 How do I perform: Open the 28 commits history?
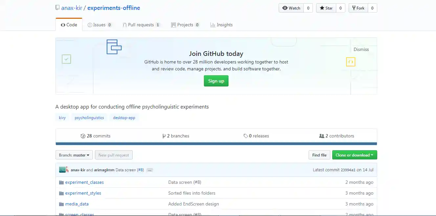click(96, 136)
